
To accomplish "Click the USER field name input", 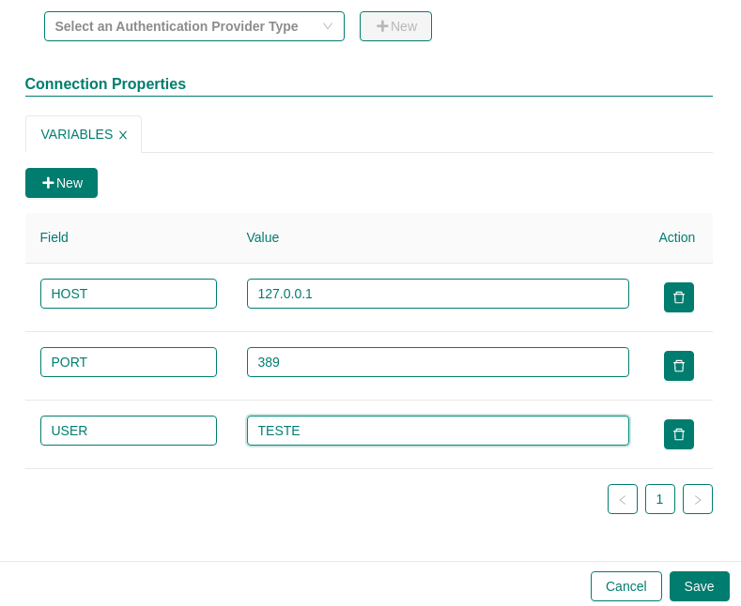I will [128, 431].
